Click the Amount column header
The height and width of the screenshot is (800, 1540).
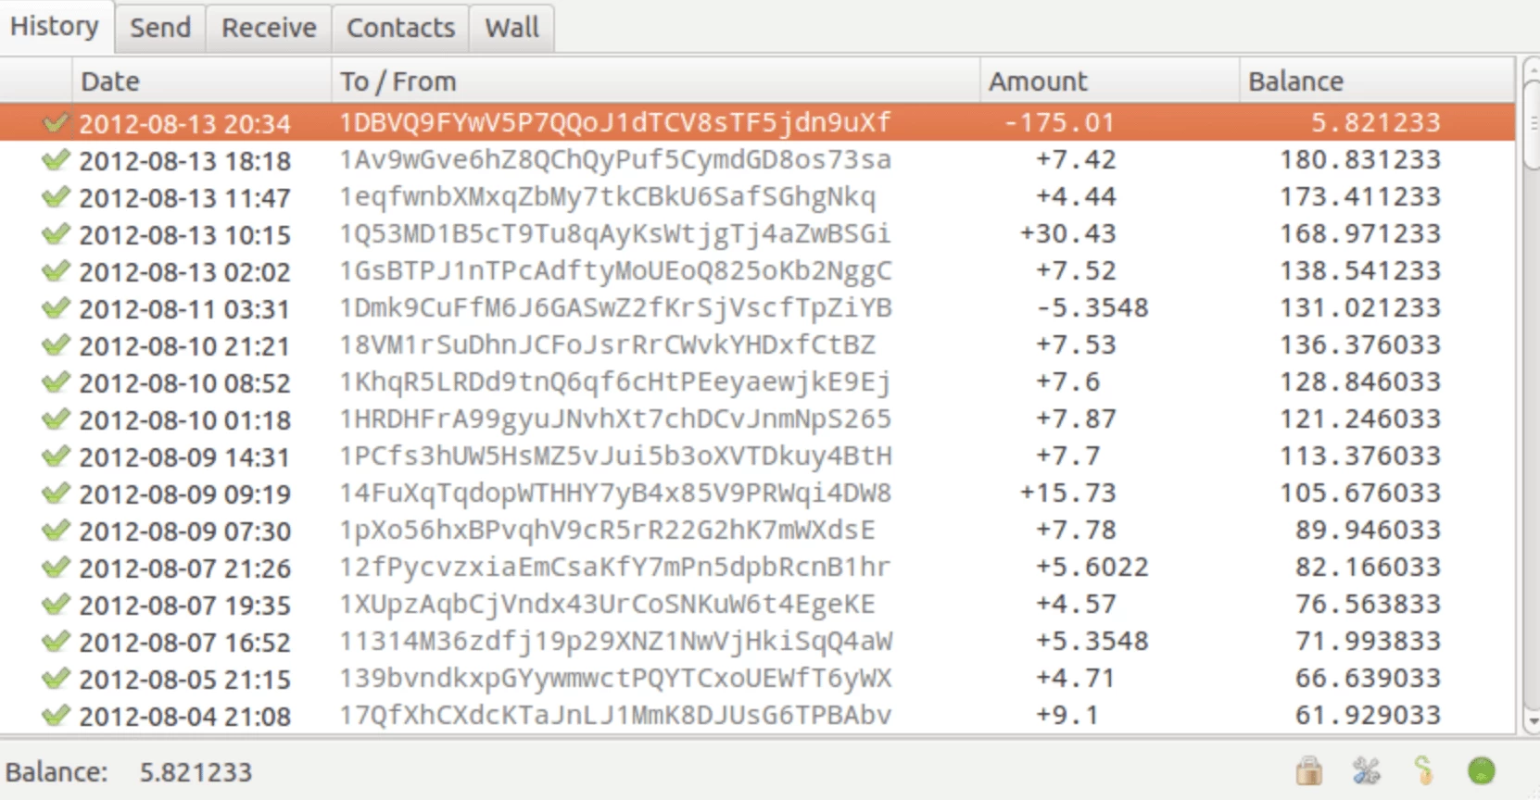tap(1108, 81)
